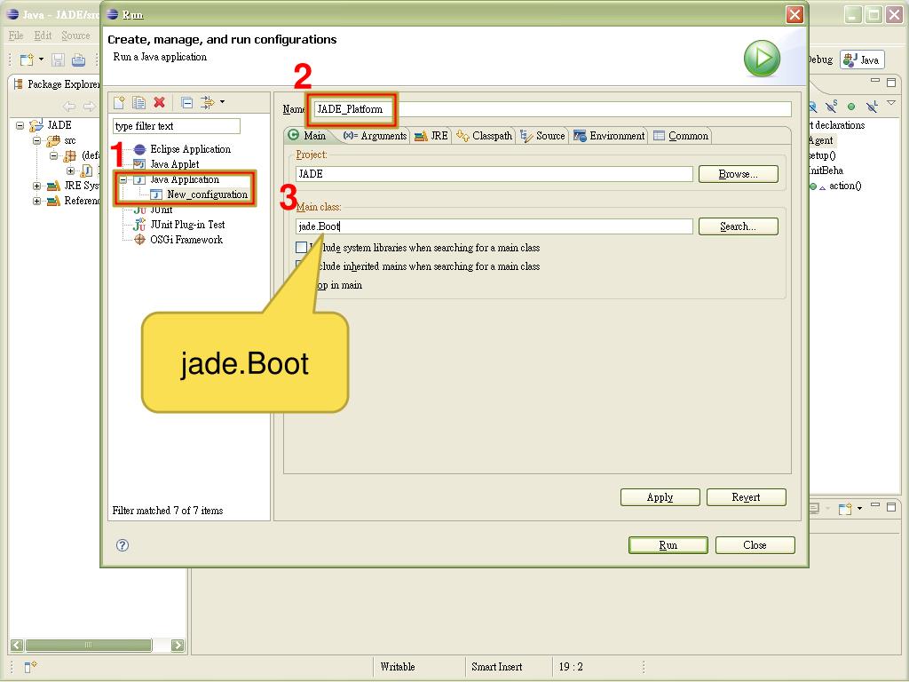Collapse the default package node
This screenshot has width=909, height=682.
point(53,155)
